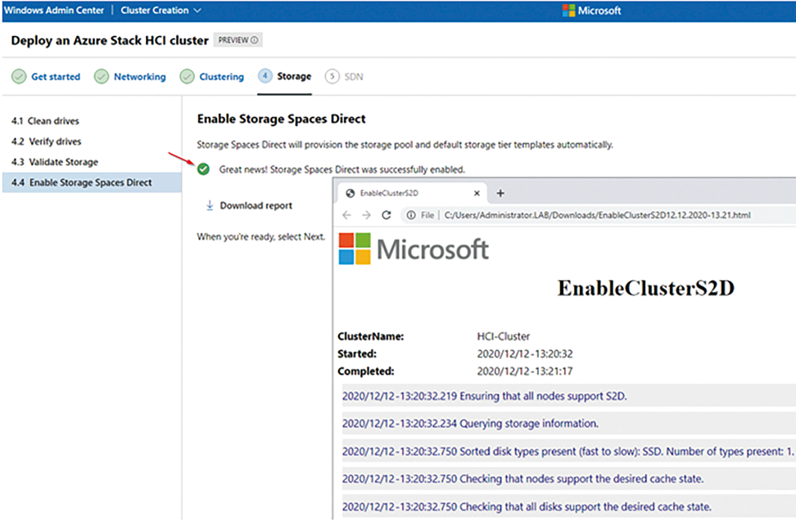Viewport: 796px width, 521px height.
Task: Close the EnableClusterS2D browser tab
Action: (x=477, y=193)
